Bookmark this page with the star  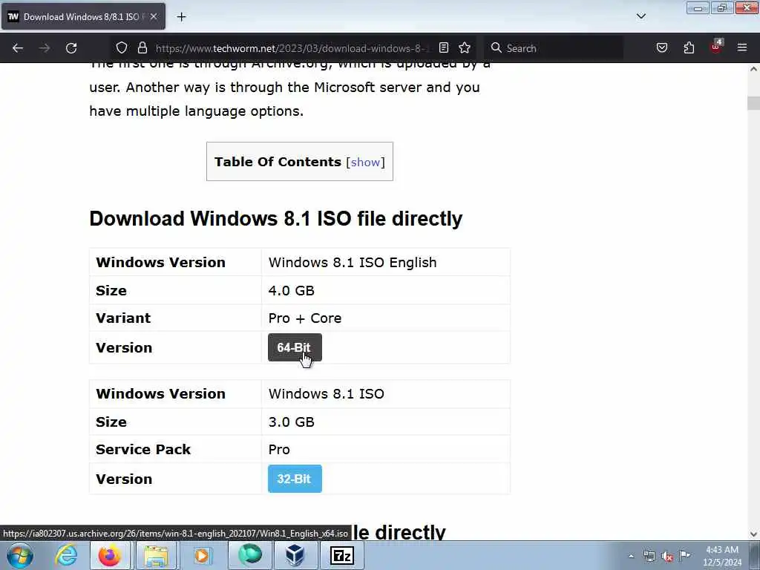465,48
